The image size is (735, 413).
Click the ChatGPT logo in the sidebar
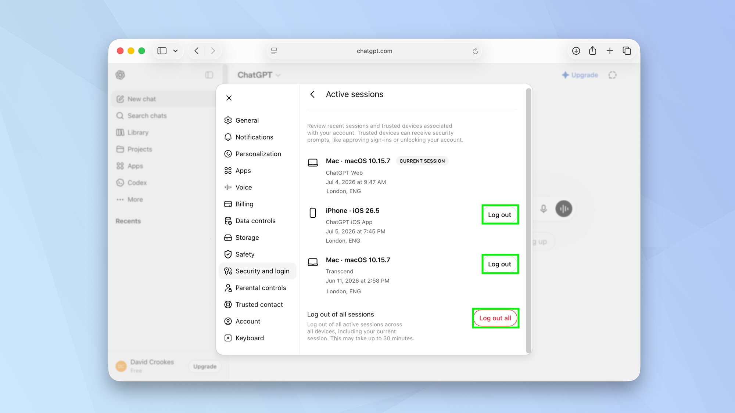click(120, 75)
